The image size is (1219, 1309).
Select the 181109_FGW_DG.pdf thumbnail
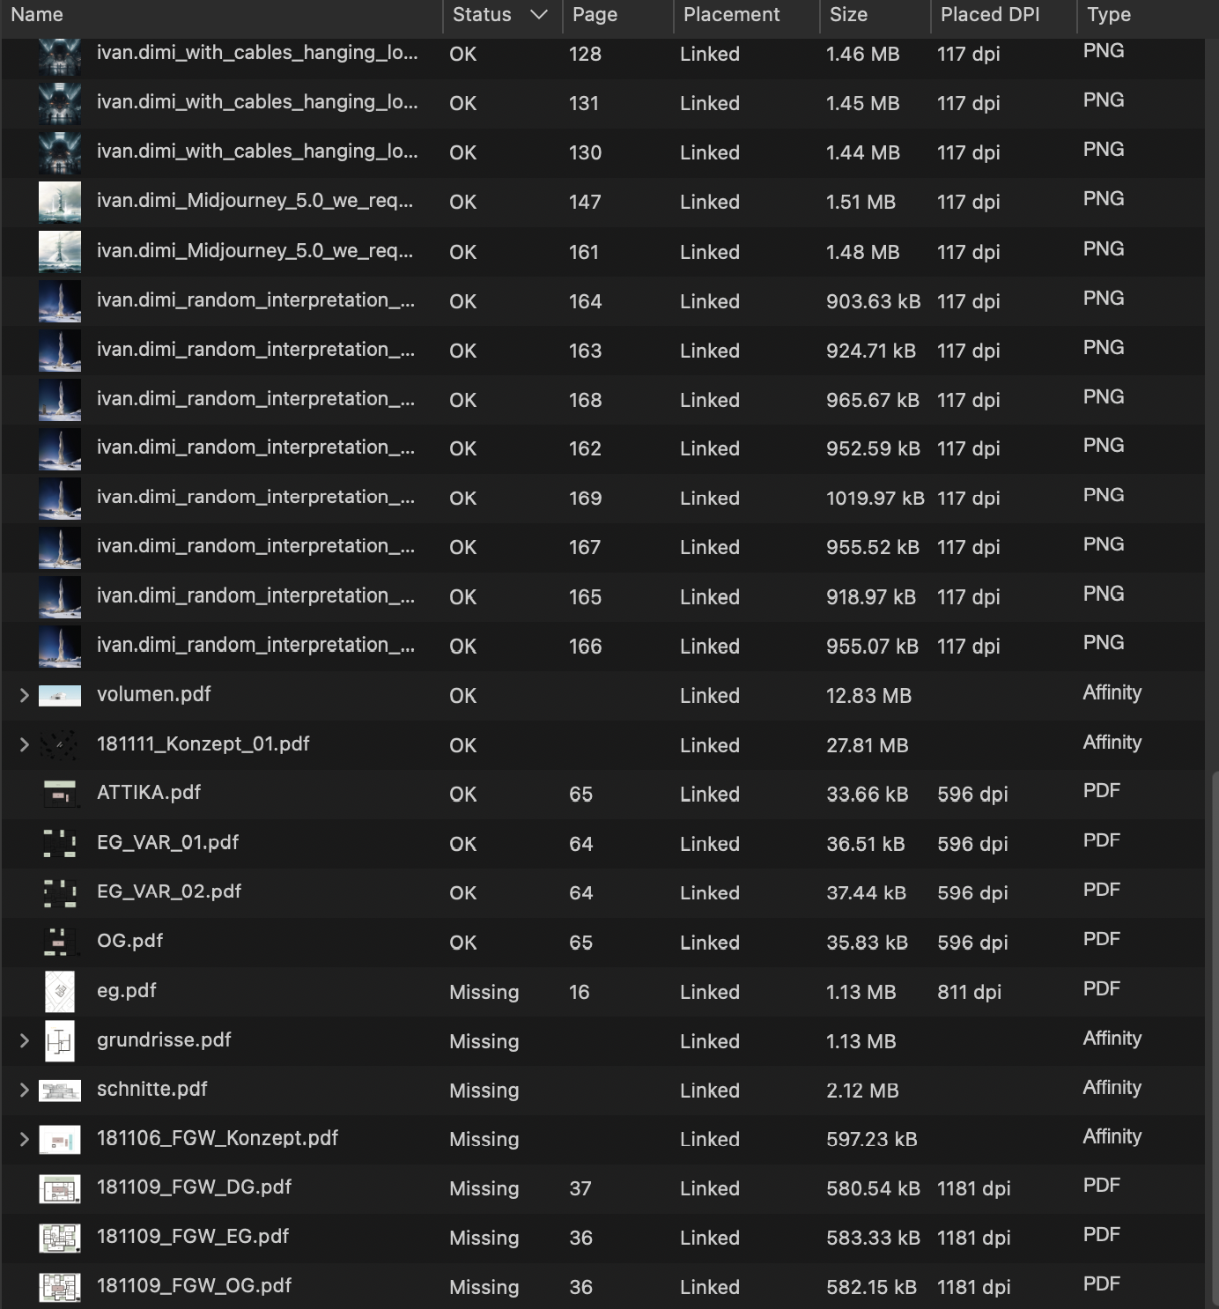[60, 1188]
